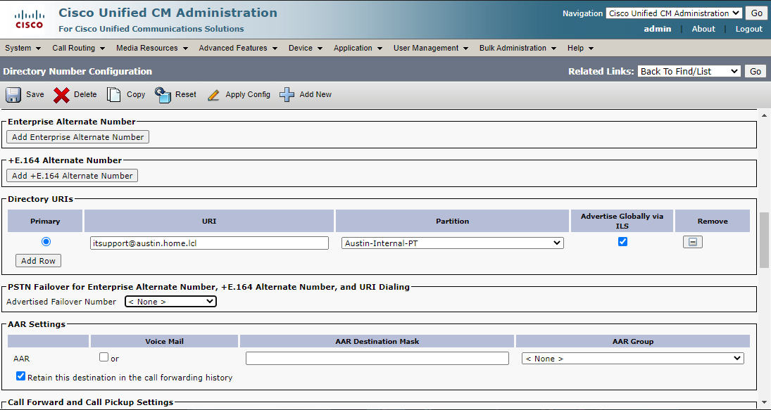Screen dimensions: 771x410
Task: Open the Bulk Administration menu
Action: [x=518, y=48]
